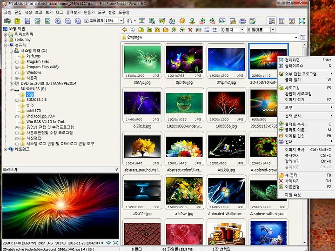This screenshot has height=251, width=335.
Task: Click the thumbnail pane vertical scrollbar down arrow
Action: (x=304, y=243)
